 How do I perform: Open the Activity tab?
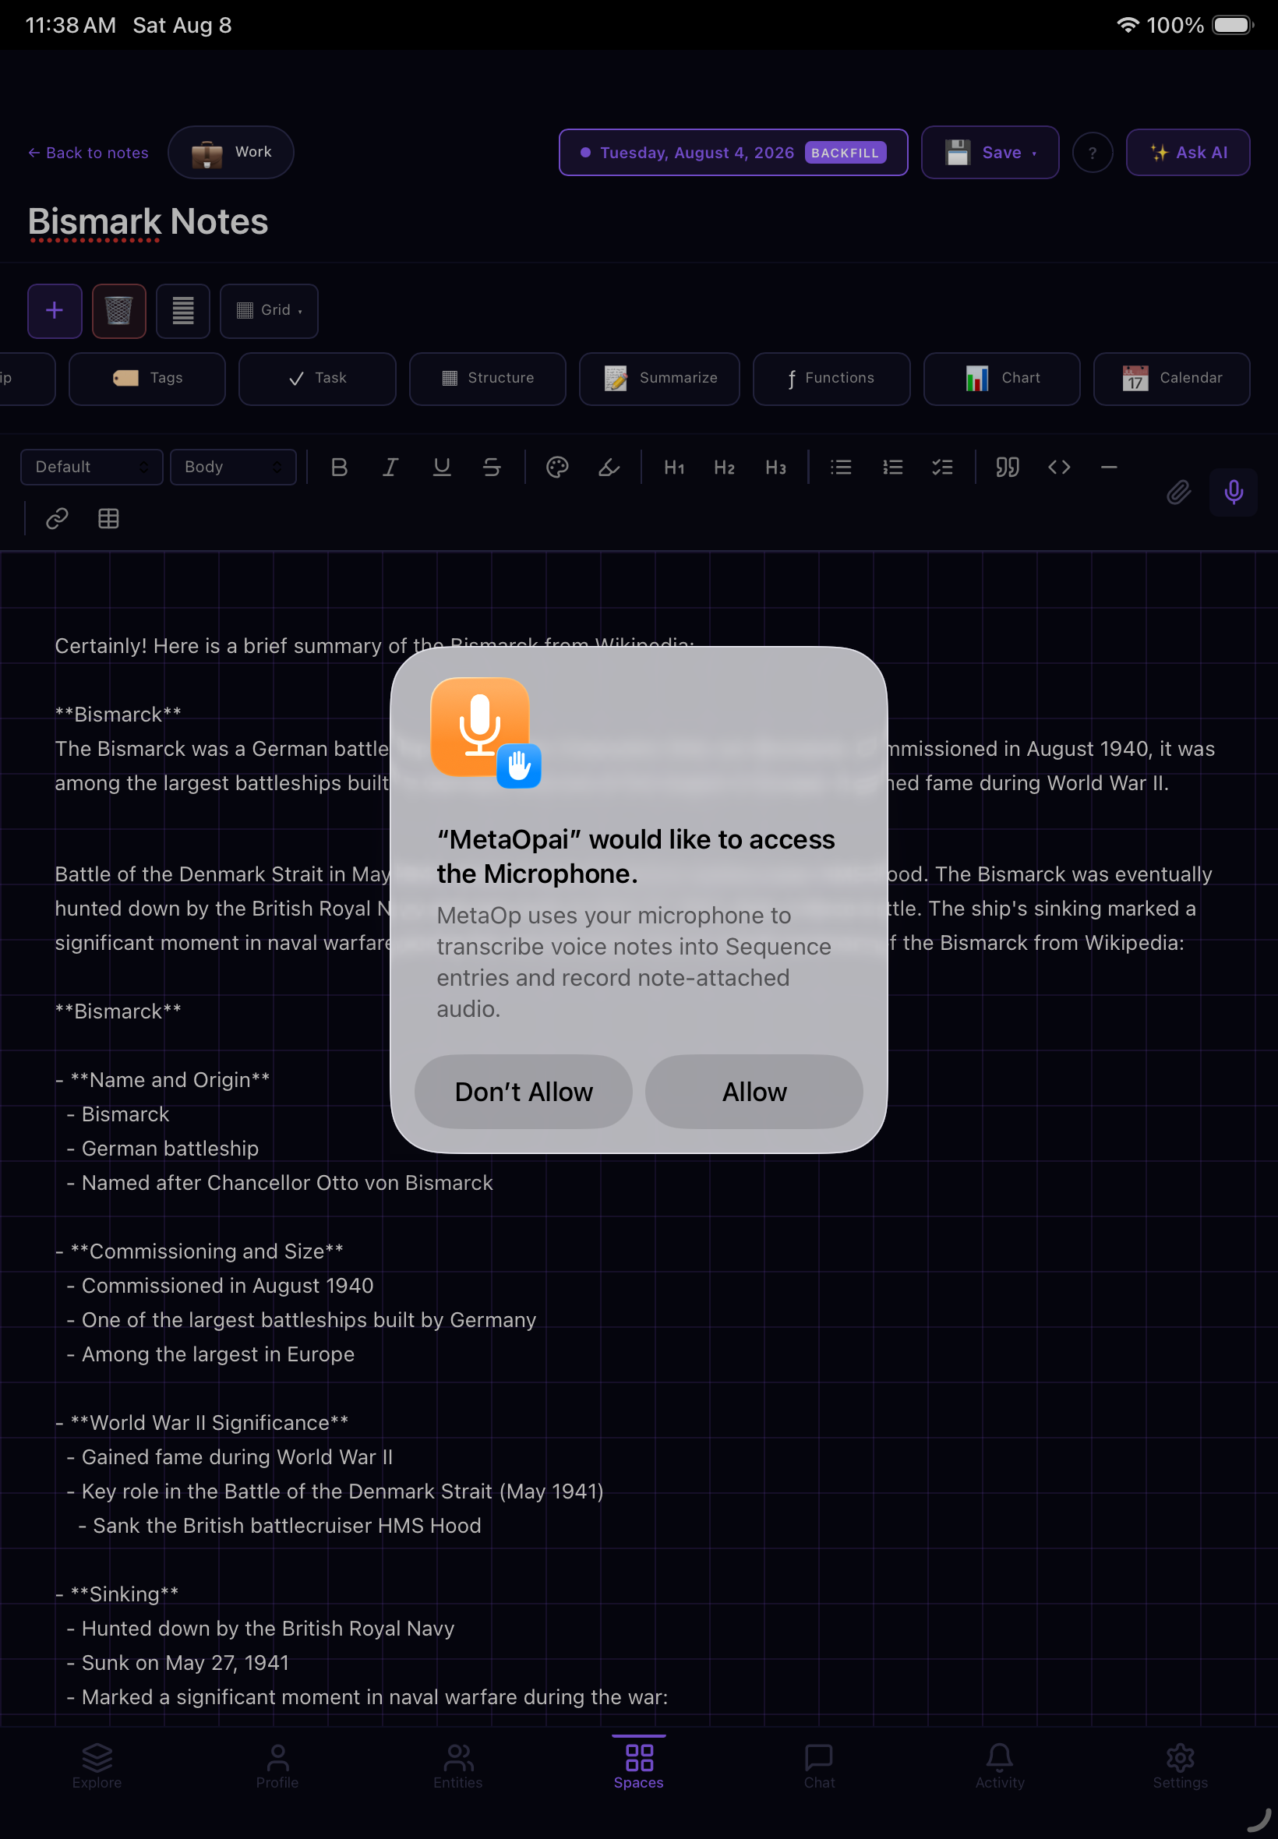click(999, 1765)
